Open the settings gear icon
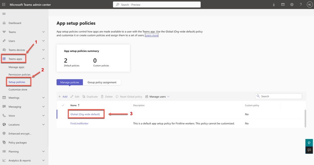Image resolution: width=314 pixels, height=165 pixels. [x=292, y=5]
